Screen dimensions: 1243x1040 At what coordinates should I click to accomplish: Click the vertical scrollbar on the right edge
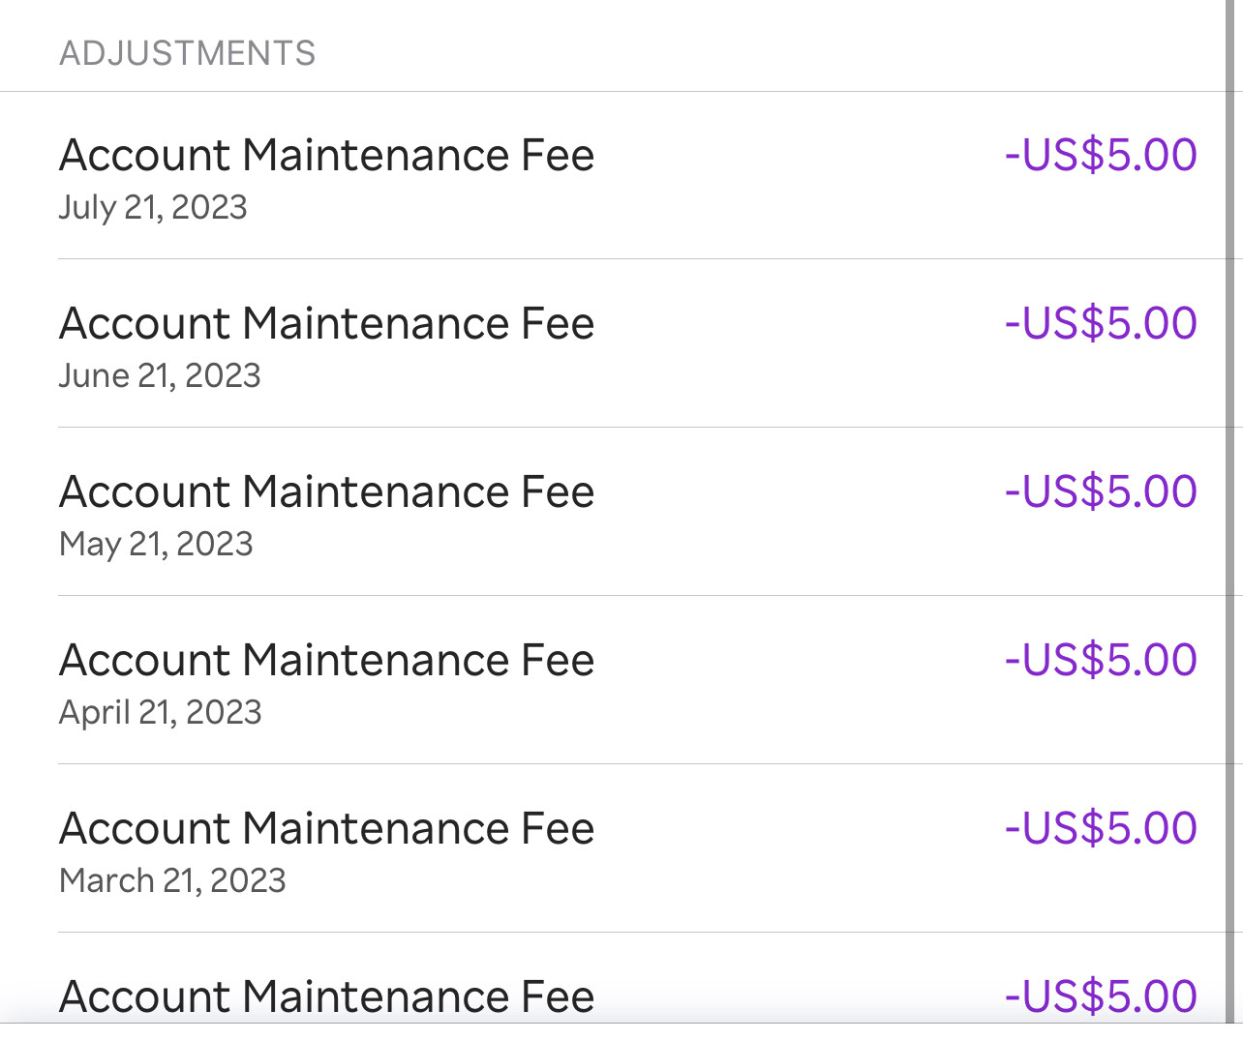(1230, 513)
